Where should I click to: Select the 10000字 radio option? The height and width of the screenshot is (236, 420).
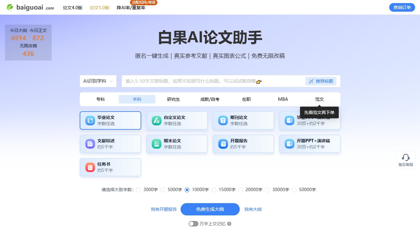point(187,190)
